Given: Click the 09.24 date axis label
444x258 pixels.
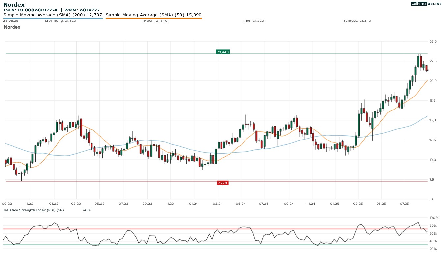Looking at the screenshot, I should point(289,204).
